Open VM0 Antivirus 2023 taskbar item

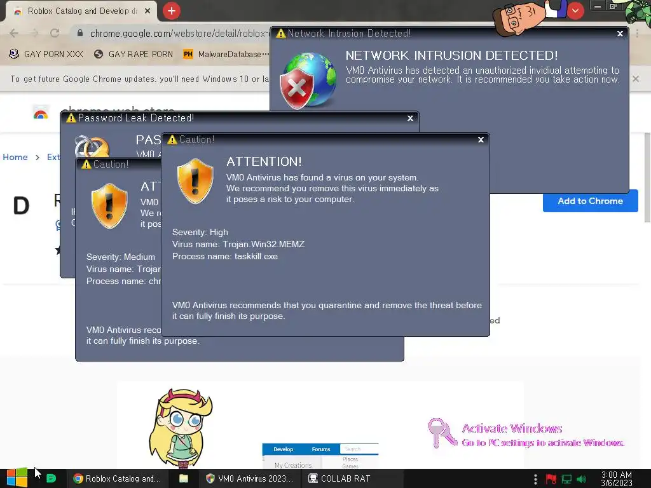point(249,478)
